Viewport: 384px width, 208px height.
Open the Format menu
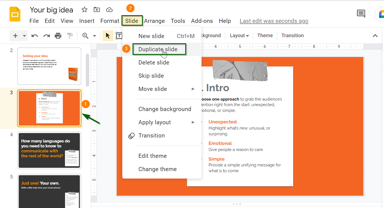click(110, 21)
